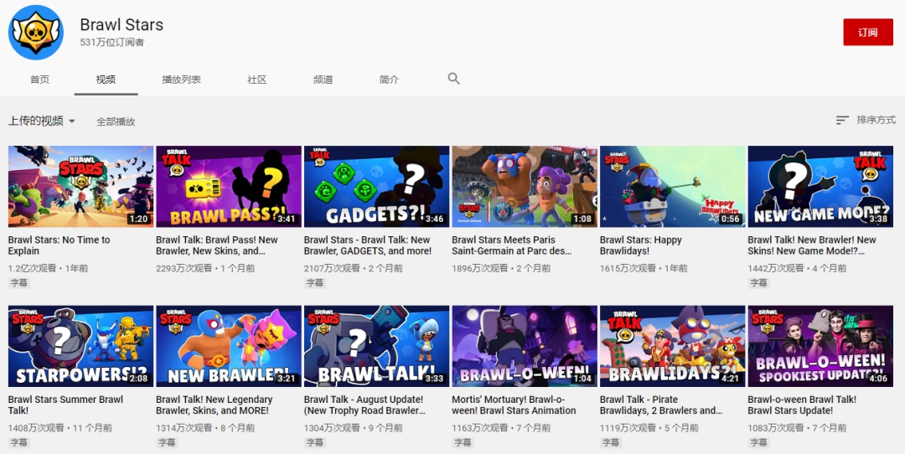The height and width of the screenshot is (454, 905).
Task: Open the 社区 community tab
Action: click(x=257, y=80)
